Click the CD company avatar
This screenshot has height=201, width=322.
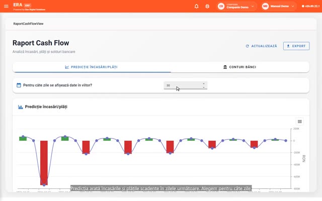coord(221,6)
